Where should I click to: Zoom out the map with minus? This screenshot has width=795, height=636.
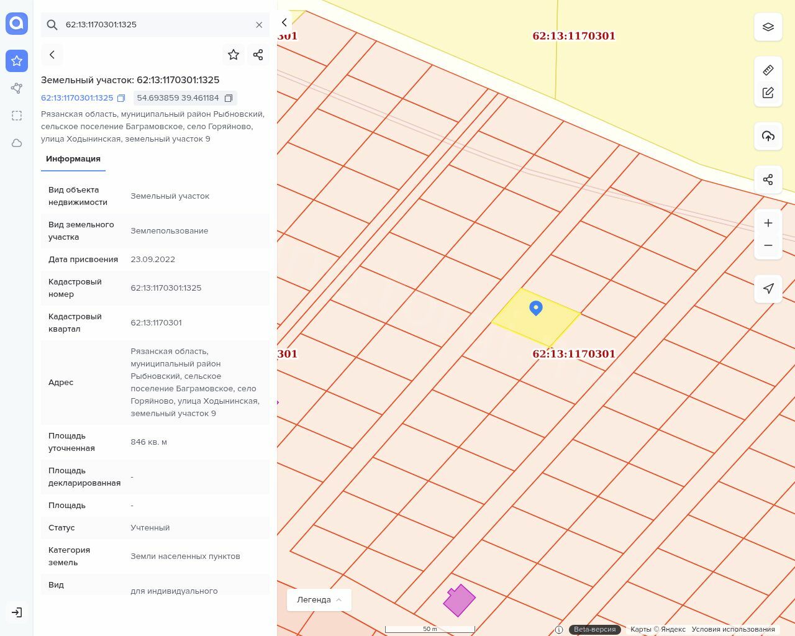(x=768, y=245)
